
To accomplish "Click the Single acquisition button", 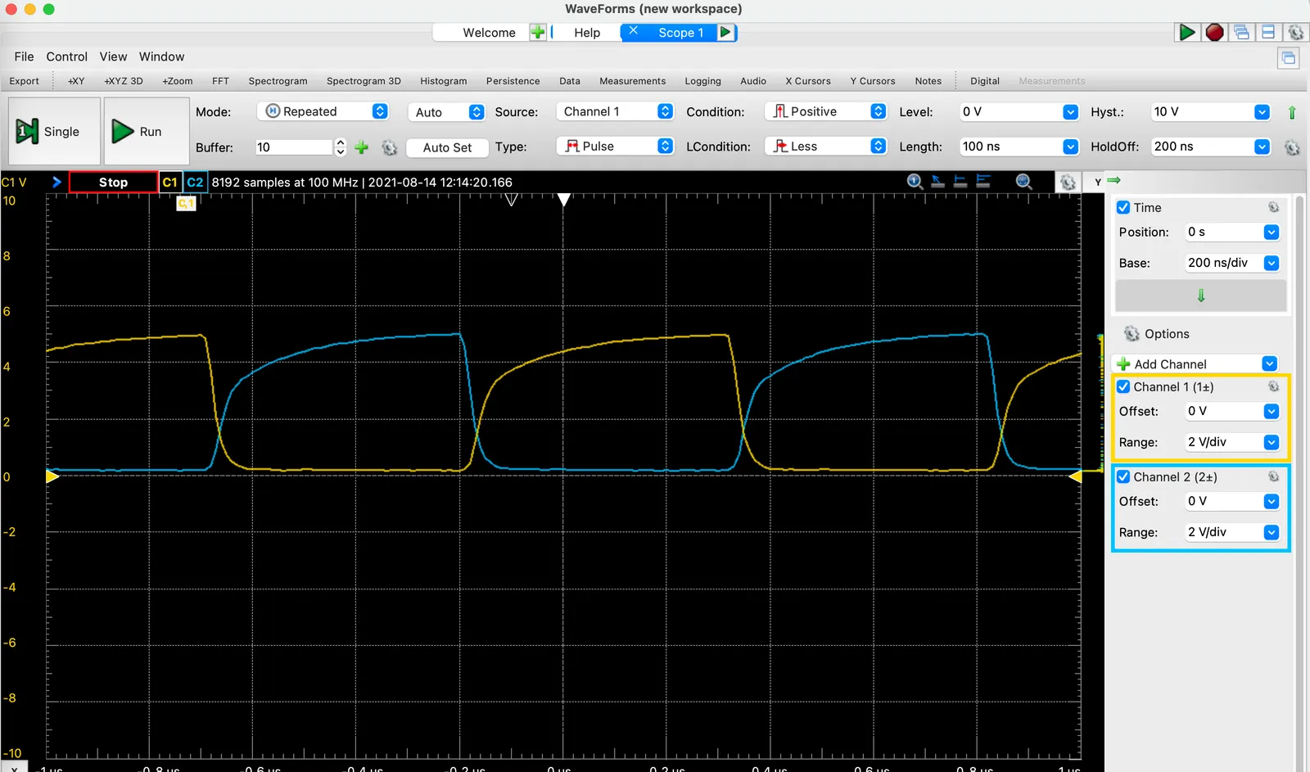I will [x=54, y=131].
